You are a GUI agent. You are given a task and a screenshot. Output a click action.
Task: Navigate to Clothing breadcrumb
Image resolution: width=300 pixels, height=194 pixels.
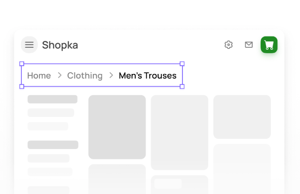tap(85, 76)
